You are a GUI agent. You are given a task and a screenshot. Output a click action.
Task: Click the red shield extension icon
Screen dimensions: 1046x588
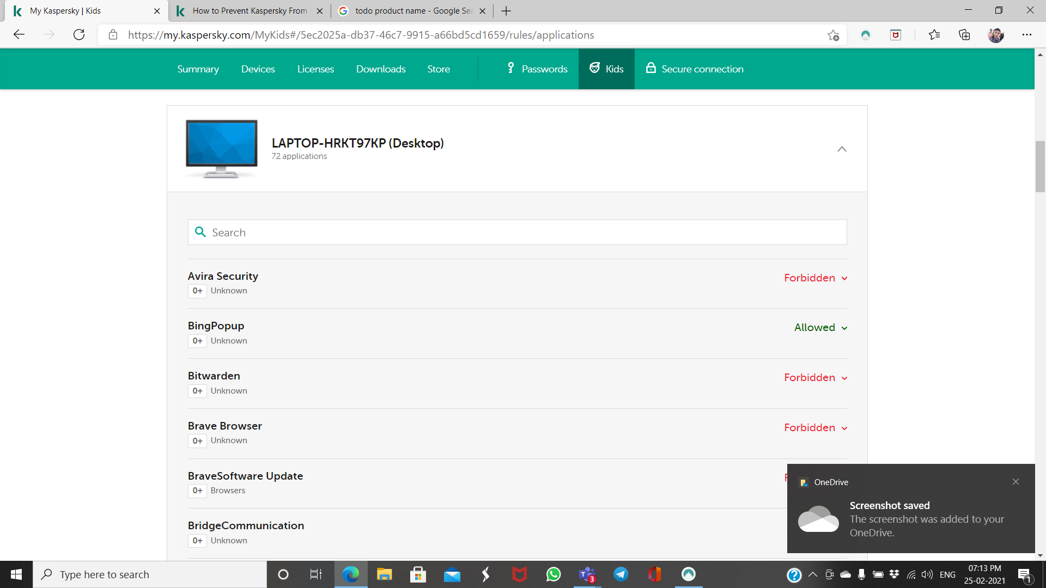pyautogui.click(x=896, y=35)
